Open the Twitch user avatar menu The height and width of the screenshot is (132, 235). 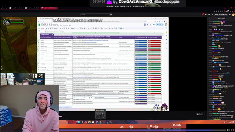(x=233, y=15)
